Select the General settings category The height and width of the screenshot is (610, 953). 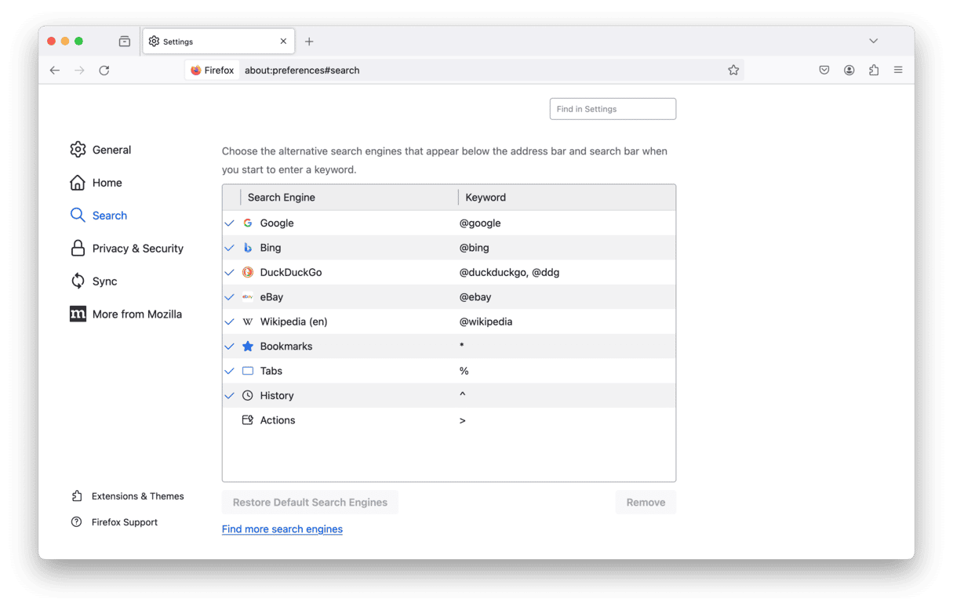pos(111,150)
